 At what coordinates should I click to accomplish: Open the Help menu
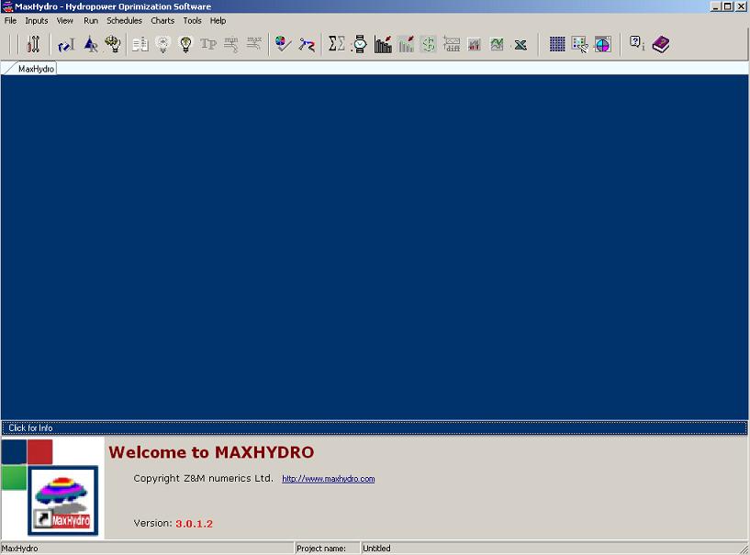[x=218, y=20]
